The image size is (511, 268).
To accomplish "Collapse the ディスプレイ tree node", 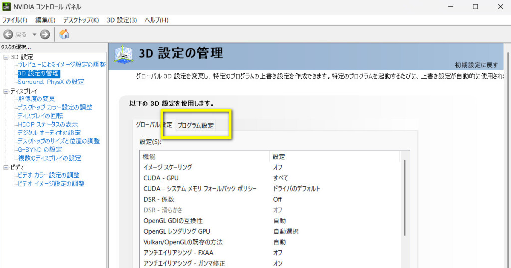I will (x=6, y=91).
